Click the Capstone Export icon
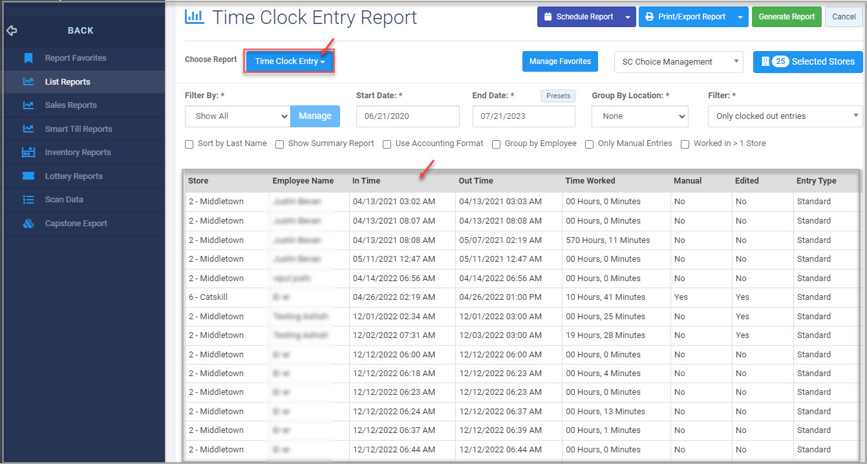The width and height of the screenshot is (867, 464). click(x=28, y=223)
